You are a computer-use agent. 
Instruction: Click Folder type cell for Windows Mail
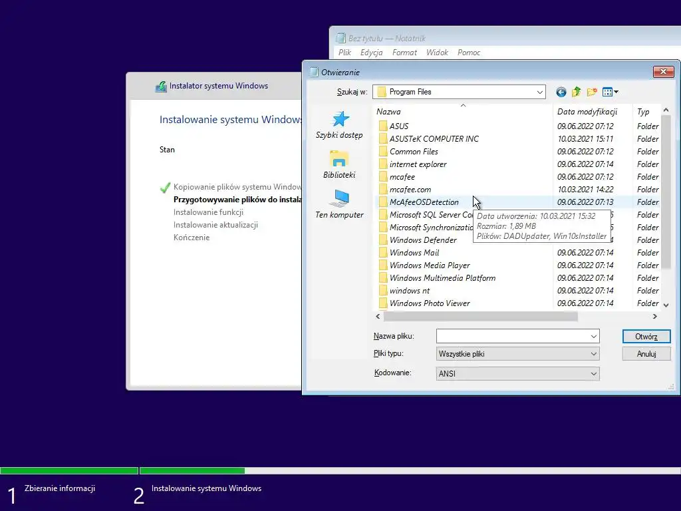click(x=648, y=252)
